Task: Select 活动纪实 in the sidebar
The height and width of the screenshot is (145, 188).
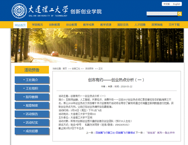Action: click(32, 122)
